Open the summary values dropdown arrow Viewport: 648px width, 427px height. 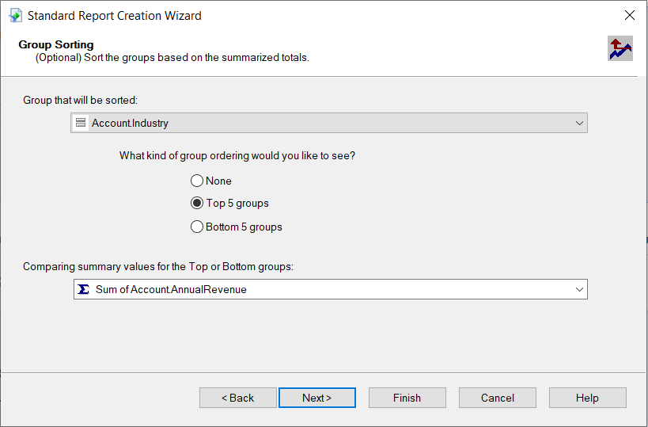579,289
